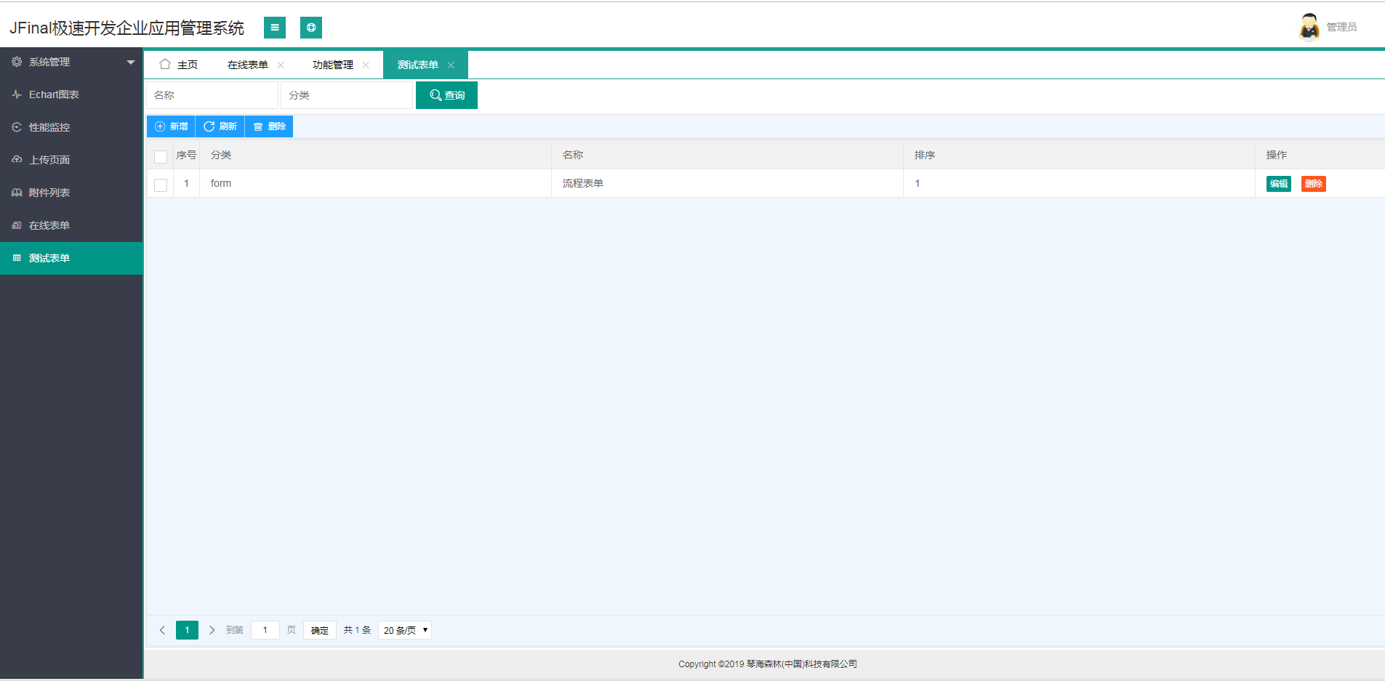Screen dimensions: 1385x681
Task: Click the 序号 column header
Action: point(186,155)
